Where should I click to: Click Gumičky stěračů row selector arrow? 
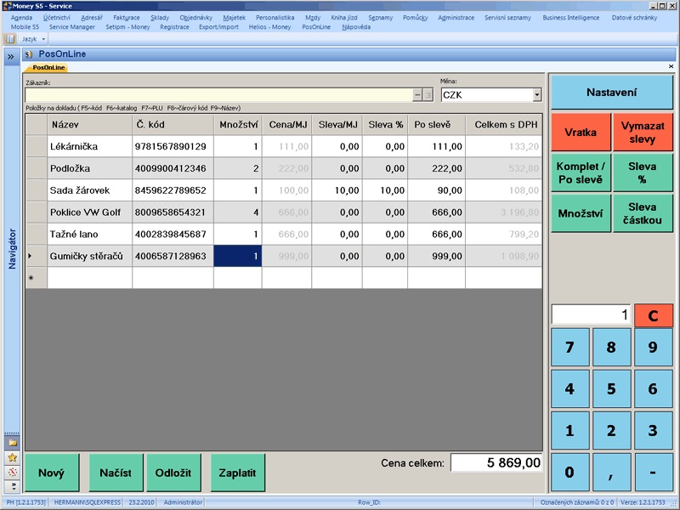37,256
